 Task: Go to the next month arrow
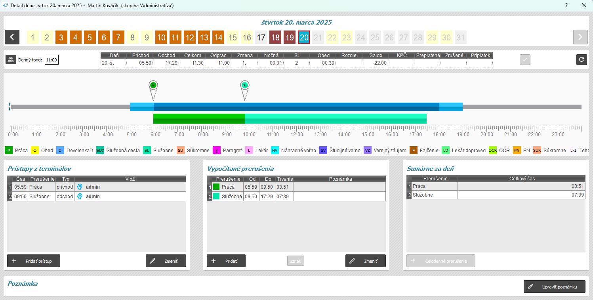[580, 37]
